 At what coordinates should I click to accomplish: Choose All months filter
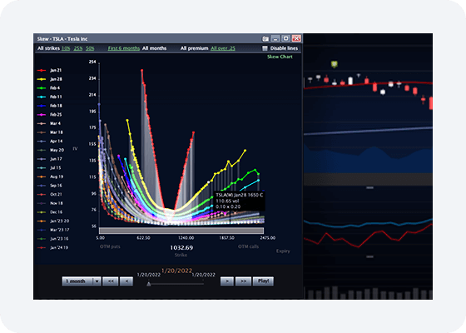coord(154,48)
